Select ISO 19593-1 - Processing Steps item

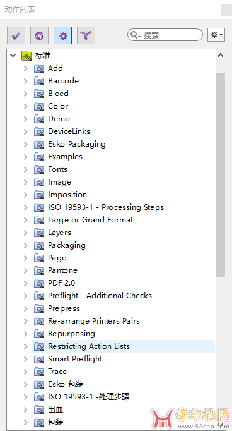(x=106, y=207)
